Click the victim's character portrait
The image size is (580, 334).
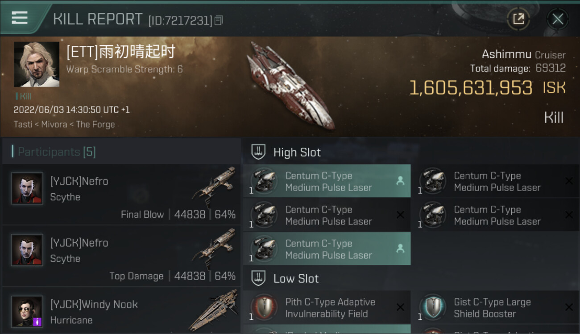pyautogui.click(x=37, y=65)
